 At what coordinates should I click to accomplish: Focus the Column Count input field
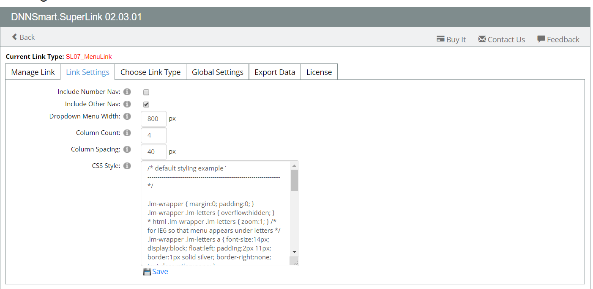pos(153,135)
